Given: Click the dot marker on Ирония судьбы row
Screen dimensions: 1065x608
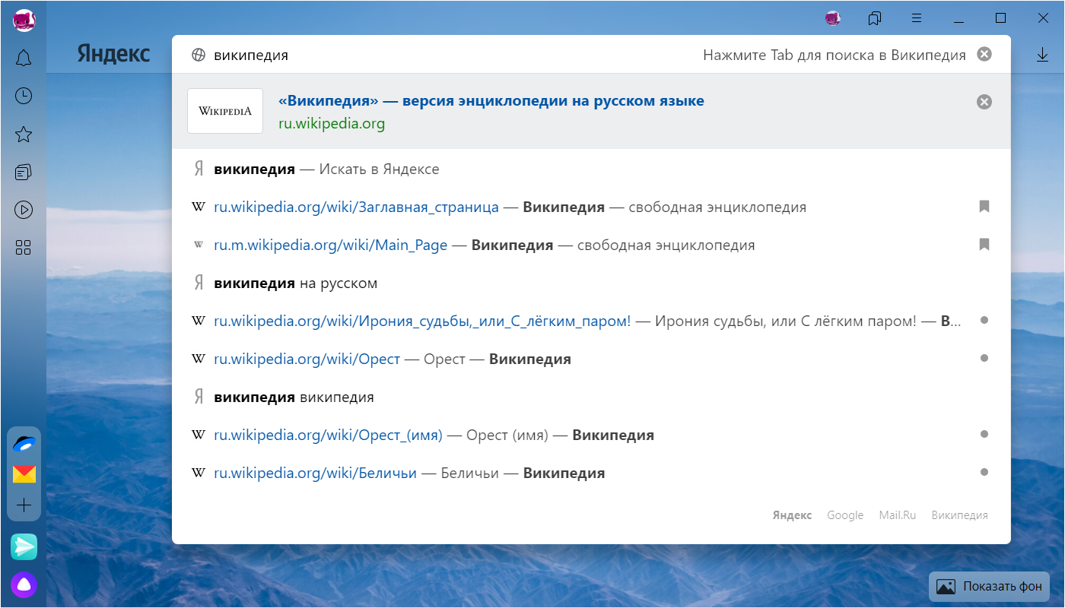Looking at the screenshot, I should tap(984, 320).
